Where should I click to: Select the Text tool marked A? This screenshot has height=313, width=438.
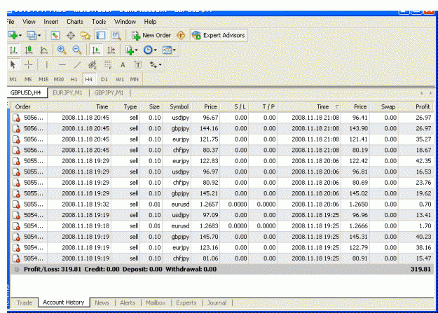[x=123, y=65]
